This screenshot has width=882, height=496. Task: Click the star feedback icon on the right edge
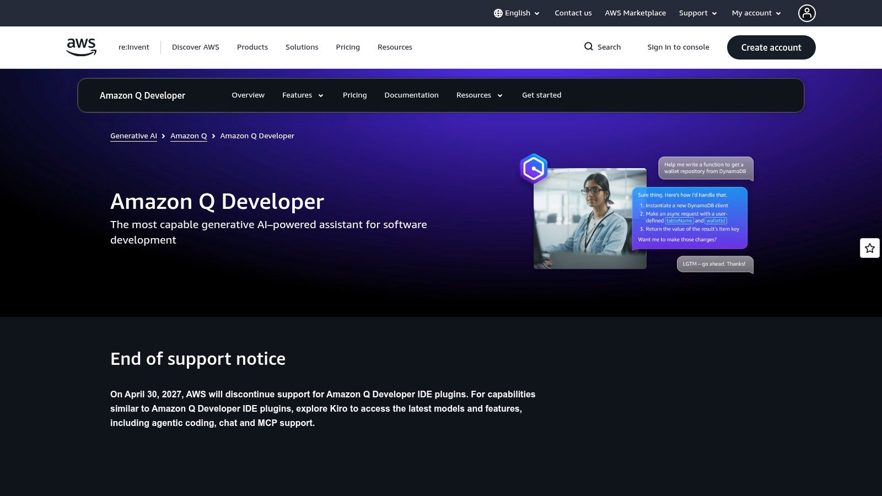[x=870, y=248]
